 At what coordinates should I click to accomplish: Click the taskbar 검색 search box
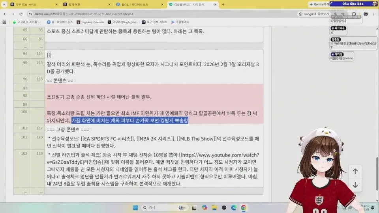coord(165,208)
